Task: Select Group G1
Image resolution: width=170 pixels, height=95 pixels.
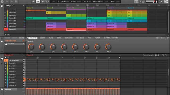Action: [15, 26]
